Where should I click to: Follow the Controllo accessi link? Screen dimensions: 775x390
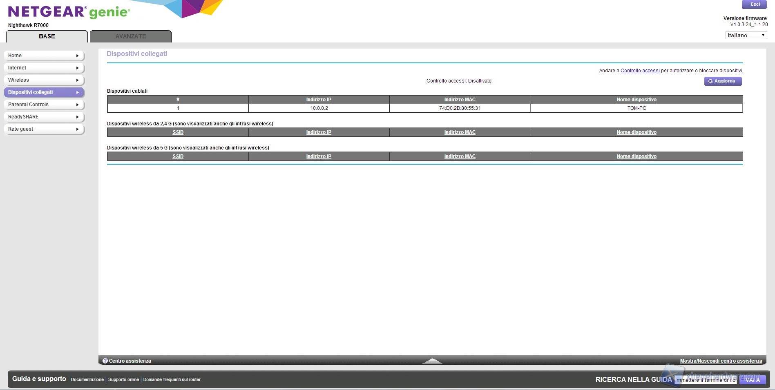coord(640,71)
